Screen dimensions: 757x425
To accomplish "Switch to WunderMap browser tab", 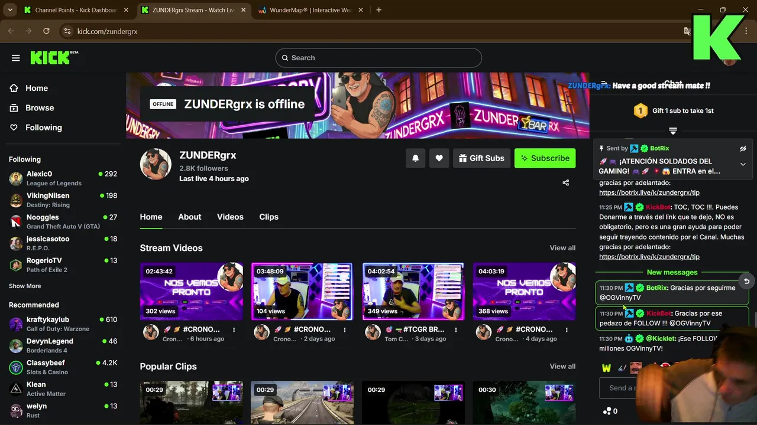I will (x=310, y=10).
